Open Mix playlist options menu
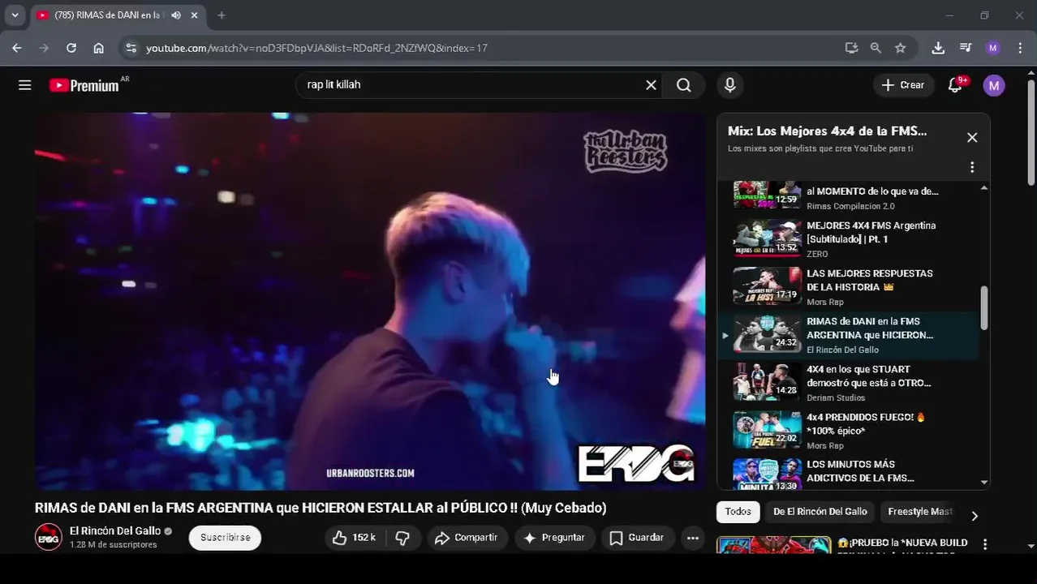 pyautogui.click(x=972, y=167)
